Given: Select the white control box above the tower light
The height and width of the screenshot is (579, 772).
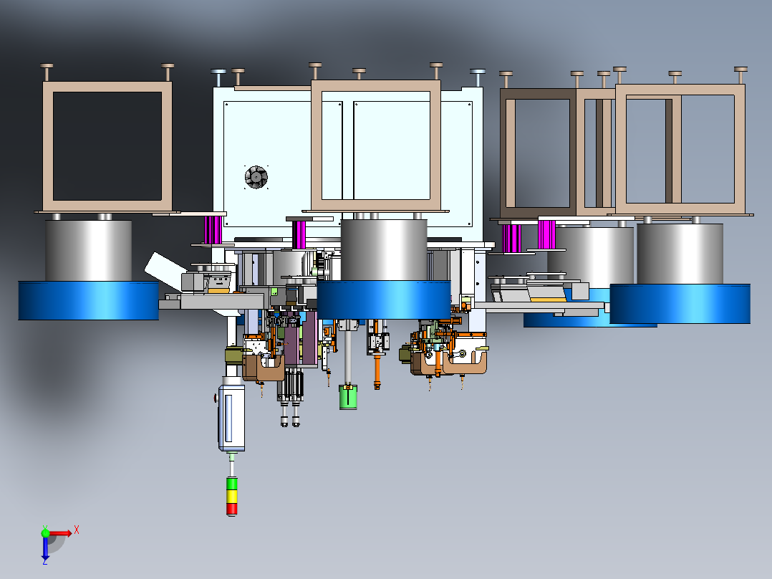Looking at the screenshot, I should point(231,417).
